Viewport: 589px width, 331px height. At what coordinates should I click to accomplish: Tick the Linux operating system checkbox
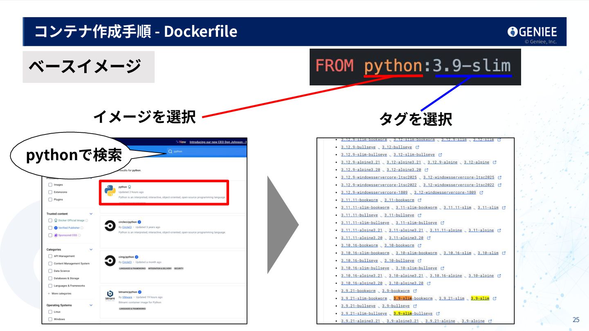[50, 312]
